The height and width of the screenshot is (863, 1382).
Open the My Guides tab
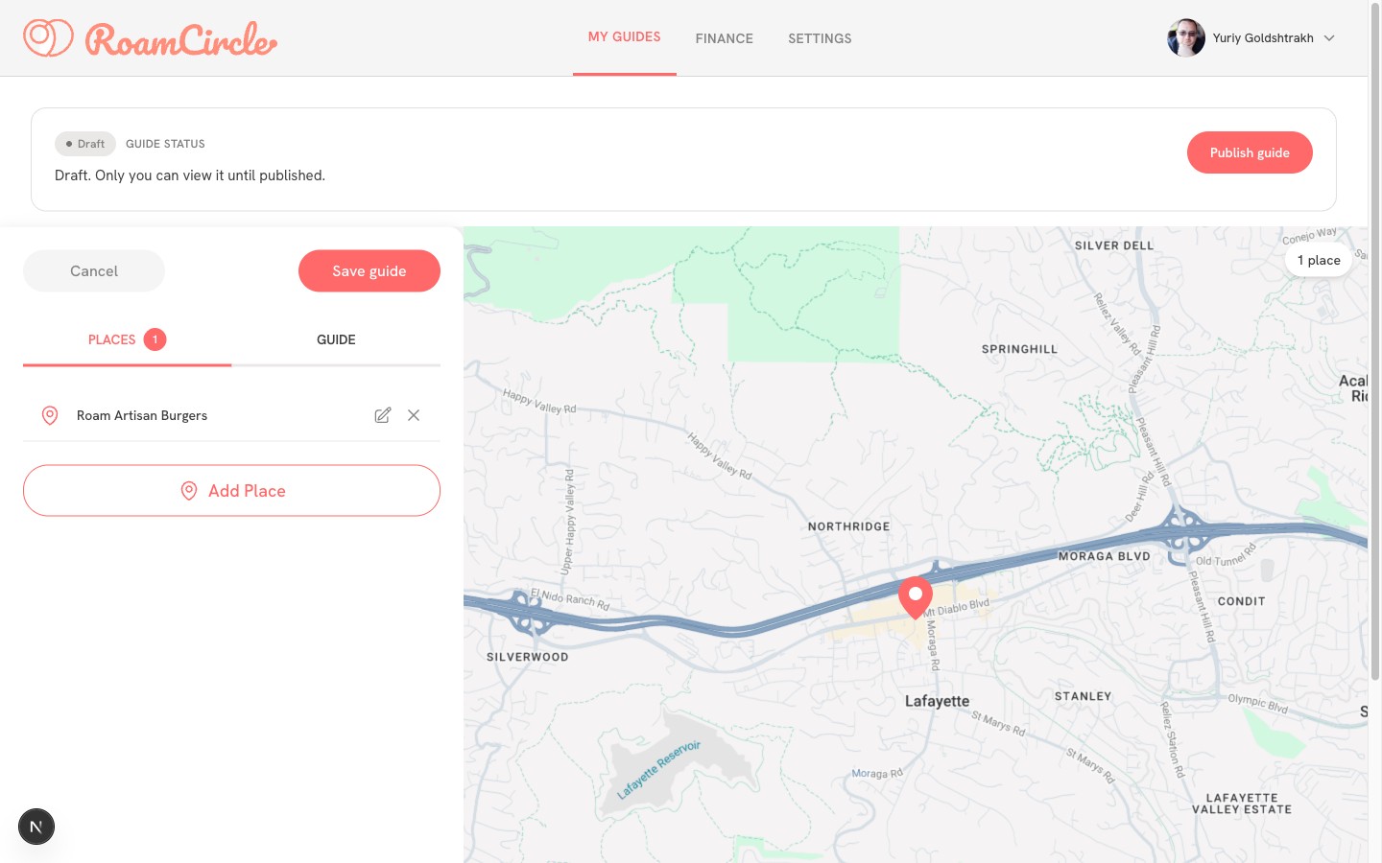tap(625, 37)
